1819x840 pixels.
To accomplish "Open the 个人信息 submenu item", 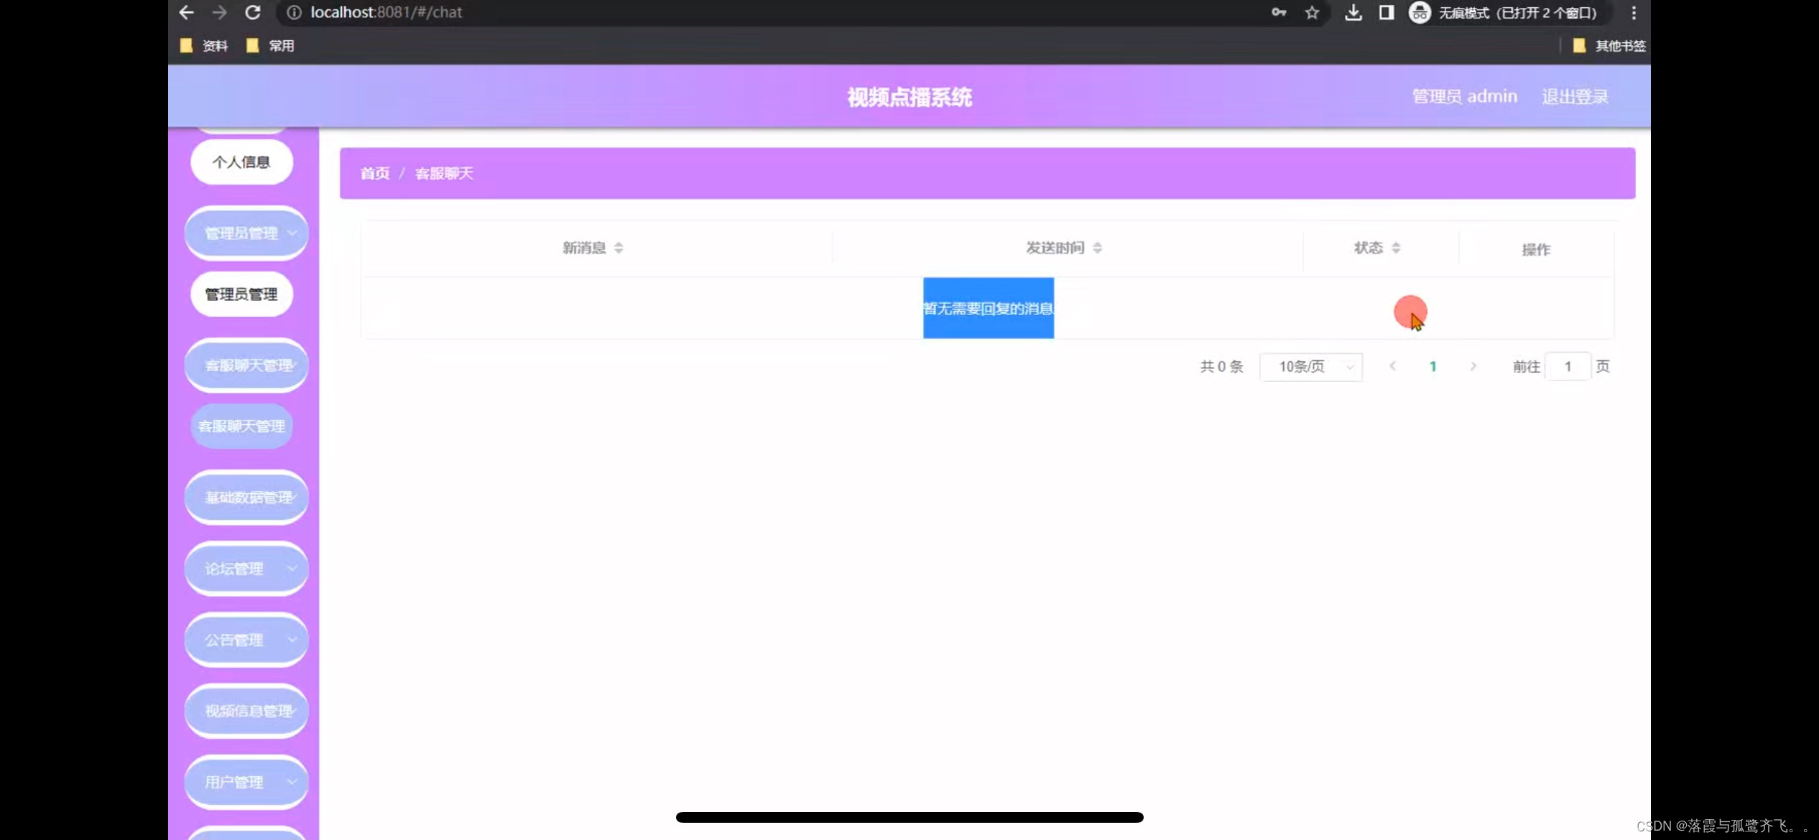I will point(241,162).
